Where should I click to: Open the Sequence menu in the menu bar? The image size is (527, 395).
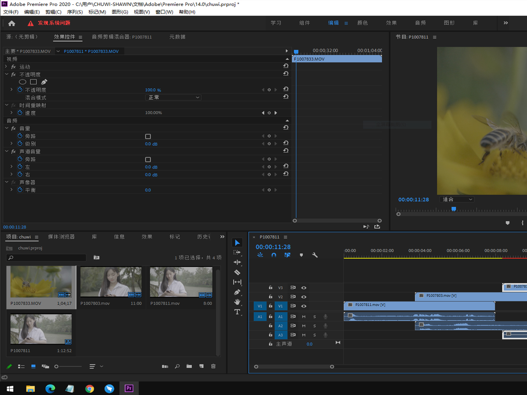(75, 12)
